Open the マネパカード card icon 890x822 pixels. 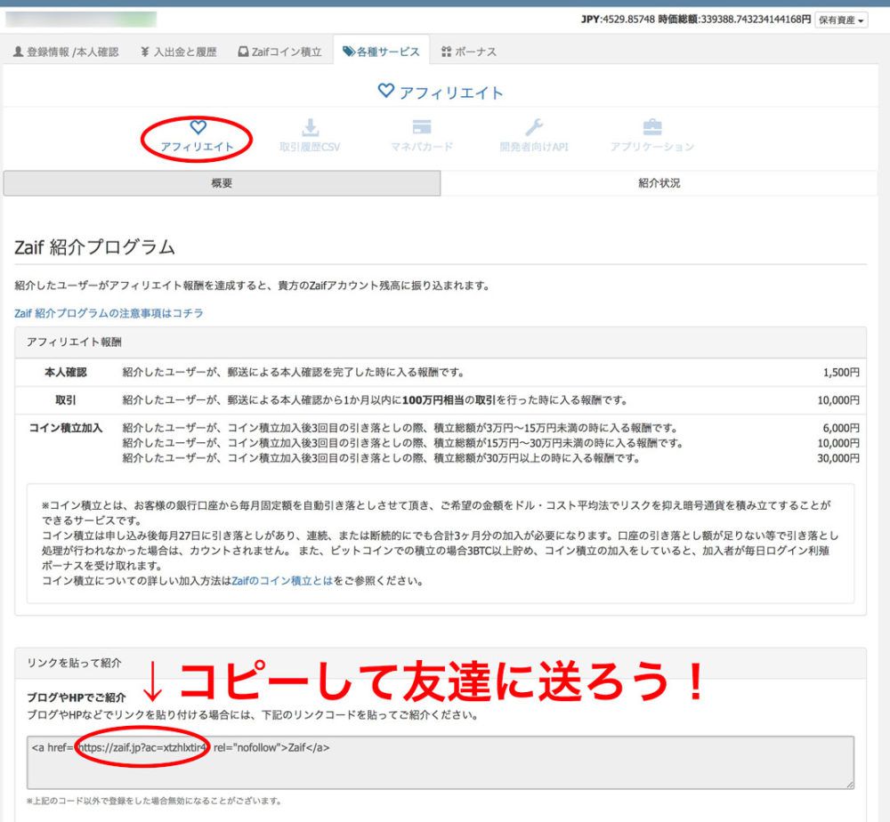click(422, 136)
